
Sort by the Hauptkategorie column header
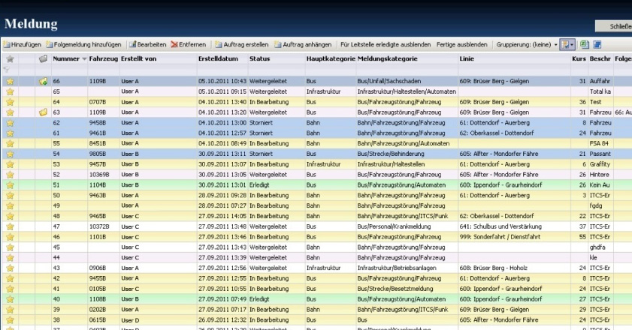tap(331, 58)
